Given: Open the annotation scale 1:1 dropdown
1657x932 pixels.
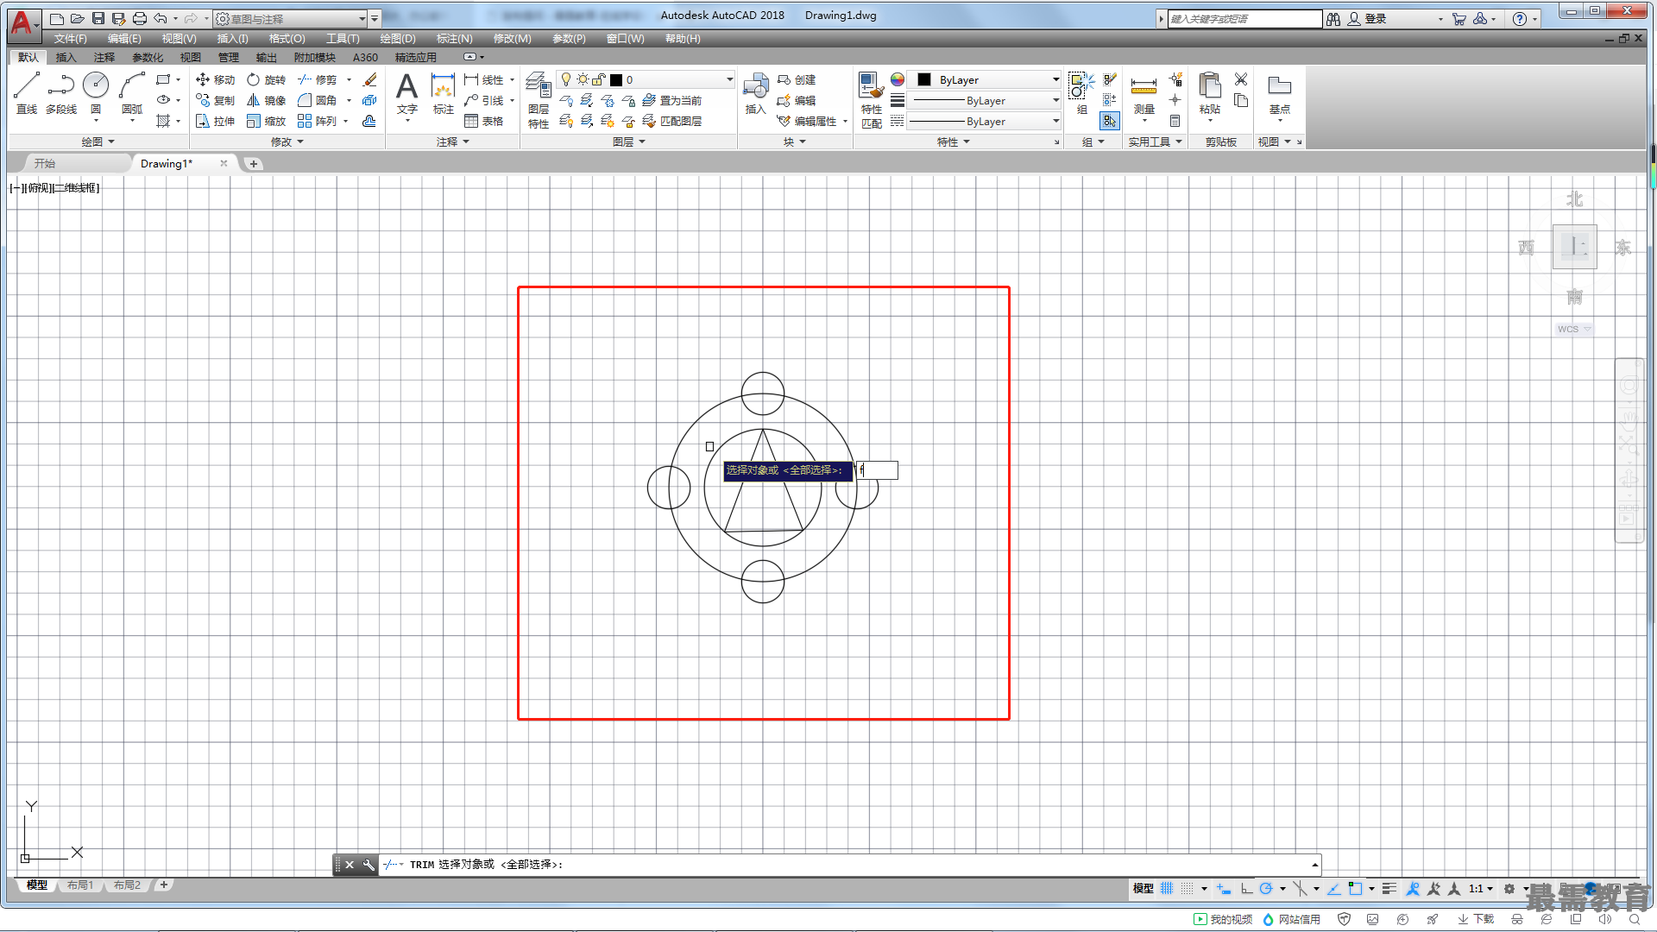Looking at the screenshot, I should click(x=1481, y=888).
